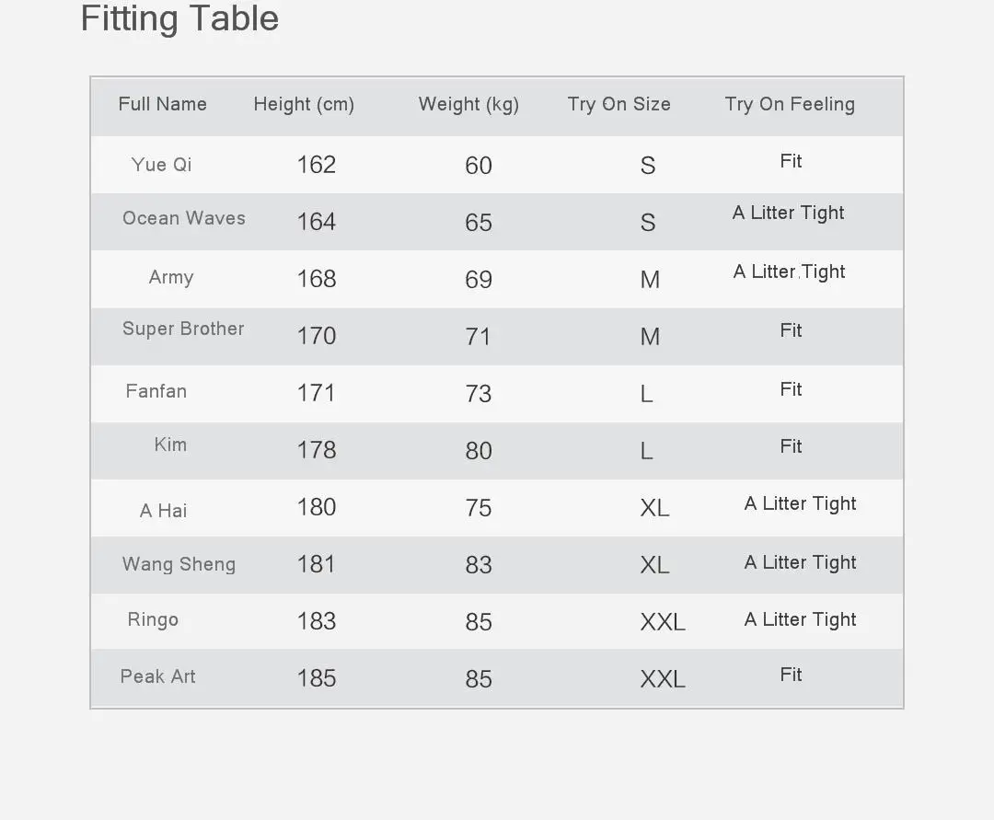Click the Weight (kg) column header

point(468,105)
